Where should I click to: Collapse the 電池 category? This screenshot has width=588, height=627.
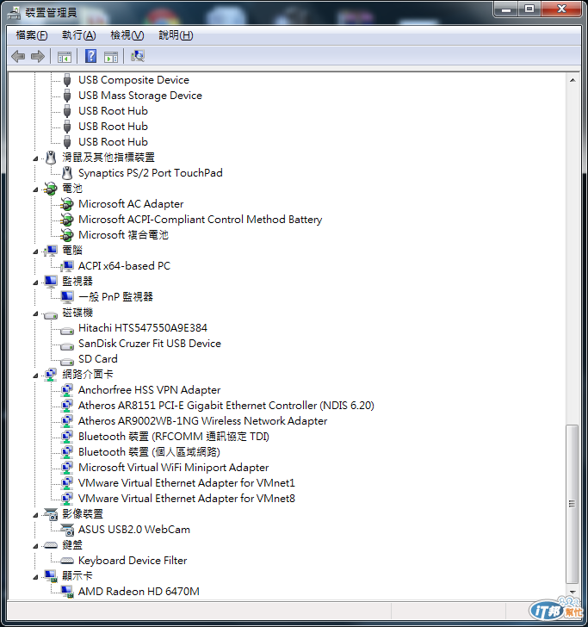pyautogui.click(x=35, y=190)
